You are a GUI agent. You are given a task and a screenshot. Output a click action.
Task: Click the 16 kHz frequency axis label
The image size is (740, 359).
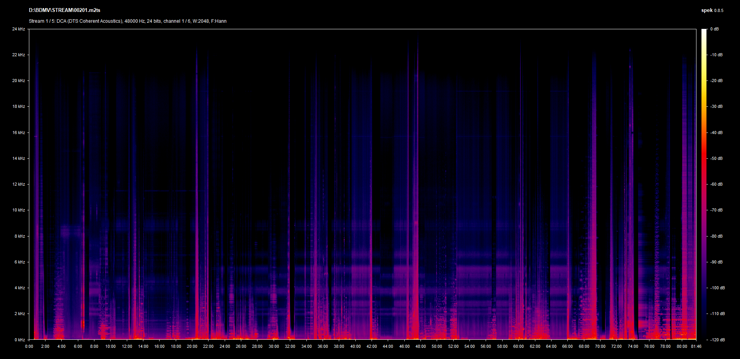18,133
